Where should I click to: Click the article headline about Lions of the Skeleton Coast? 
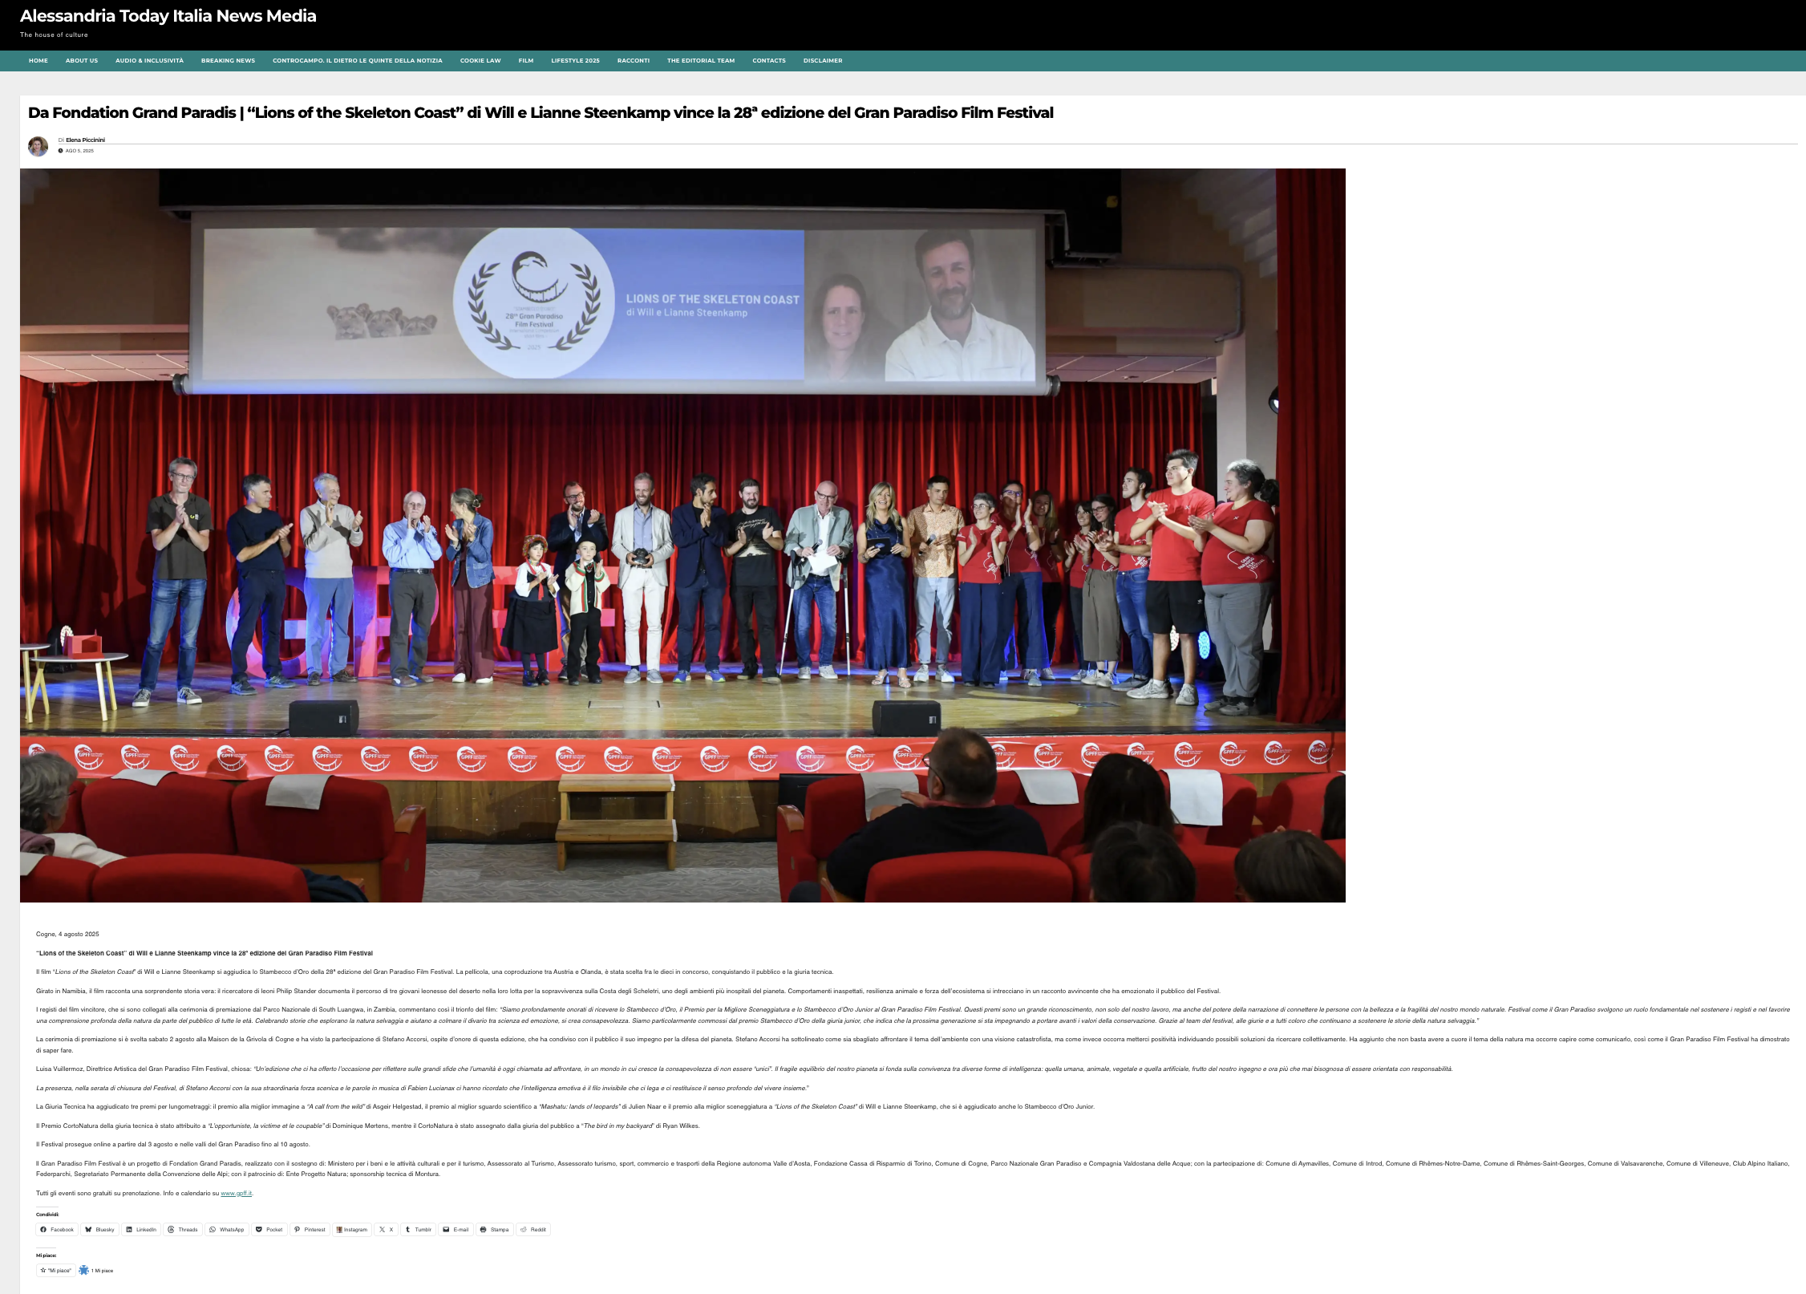pyautogui.click(x=541, y=113)
